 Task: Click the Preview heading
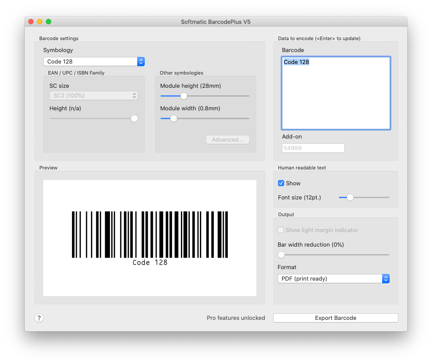(x=49, y=168)
